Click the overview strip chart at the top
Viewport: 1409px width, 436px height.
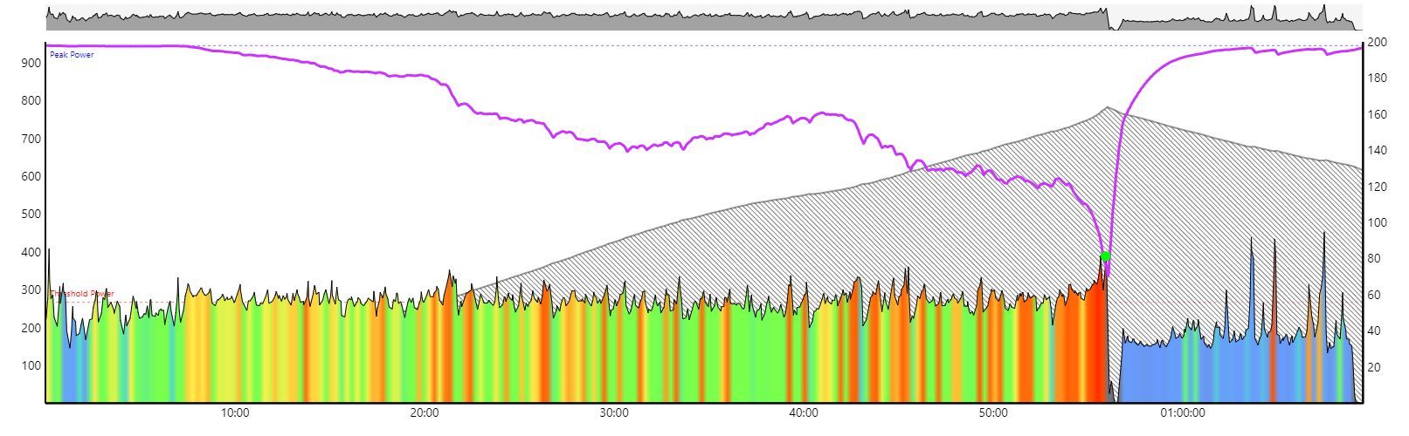[611, 19]
